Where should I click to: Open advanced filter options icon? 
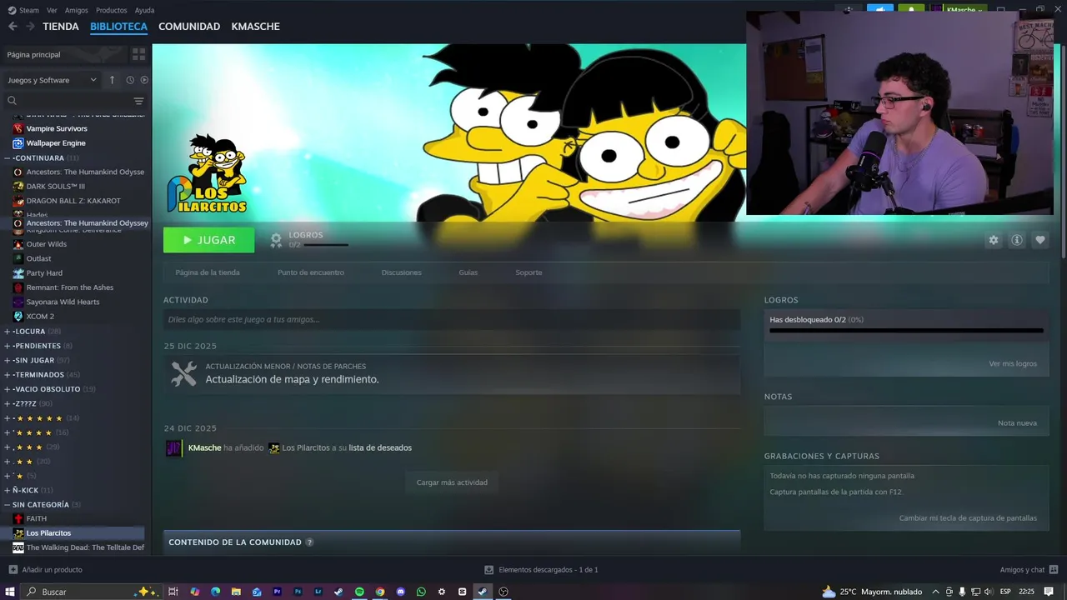point(138,101)
